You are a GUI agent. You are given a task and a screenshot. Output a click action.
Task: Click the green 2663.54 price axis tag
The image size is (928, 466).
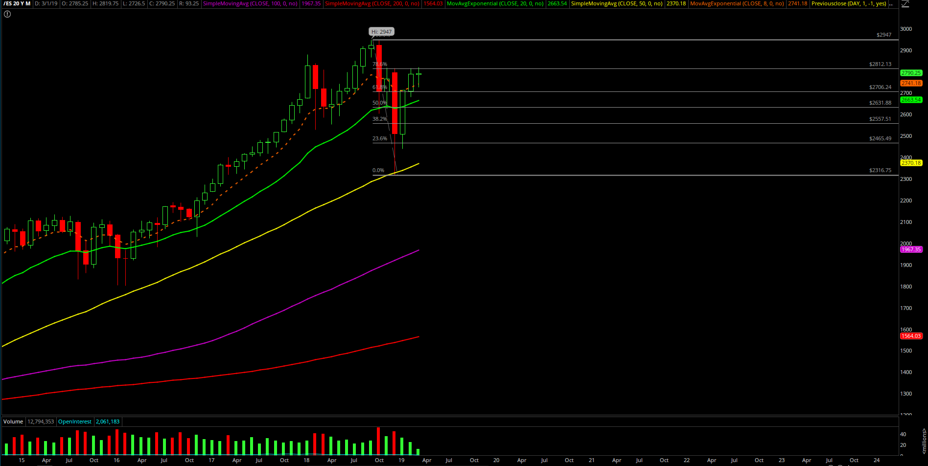pos(911,100)
